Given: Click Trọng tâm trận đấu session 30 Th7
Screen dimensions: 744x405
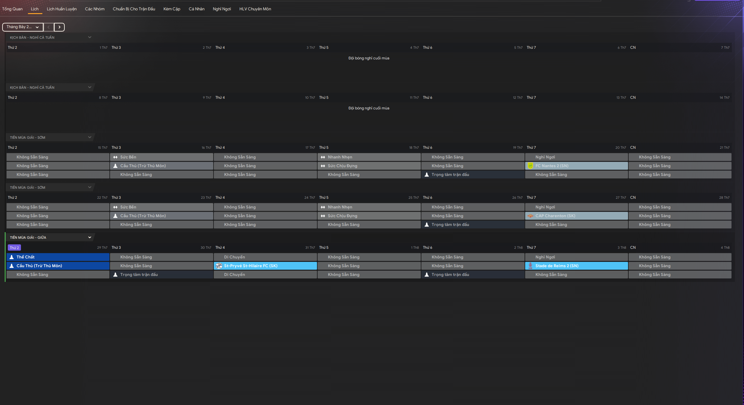Looking at the screenshot, I should (162, 275).
